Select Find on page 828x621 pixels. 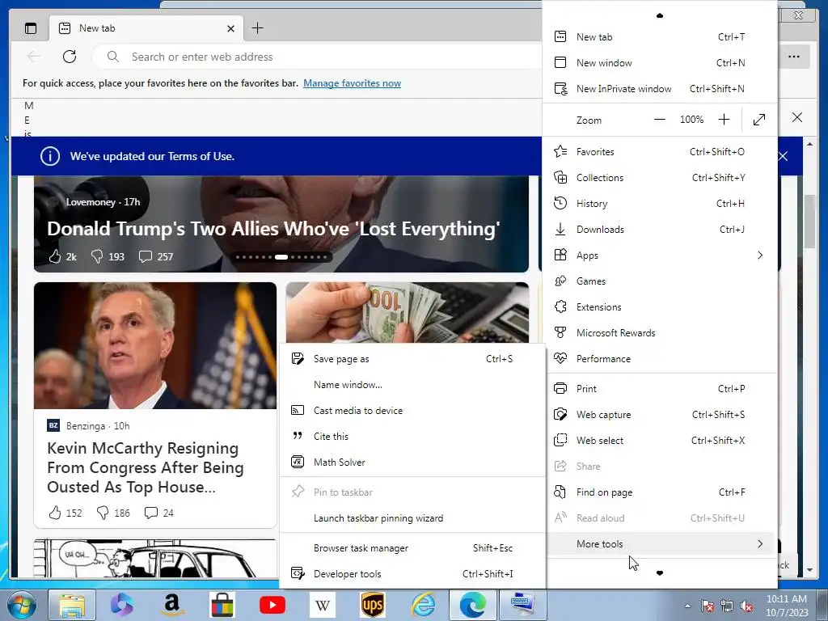(660, 492)
